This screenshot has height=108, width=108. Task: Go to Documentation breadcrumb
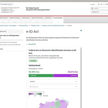23,26
